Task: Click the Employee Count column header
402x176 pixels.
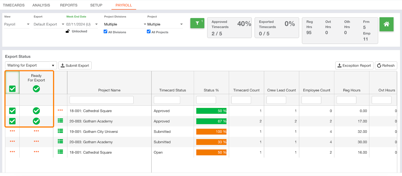Action: (x=317, y=90)
